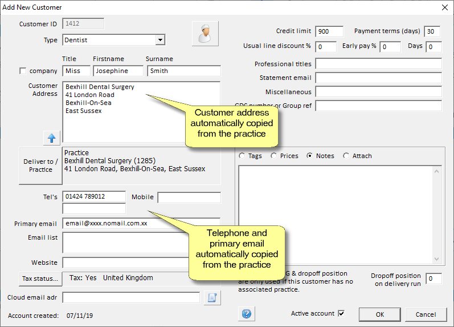Click the blue help question mark icon
Screen dimensions: 454x327
tap(247, 314)
